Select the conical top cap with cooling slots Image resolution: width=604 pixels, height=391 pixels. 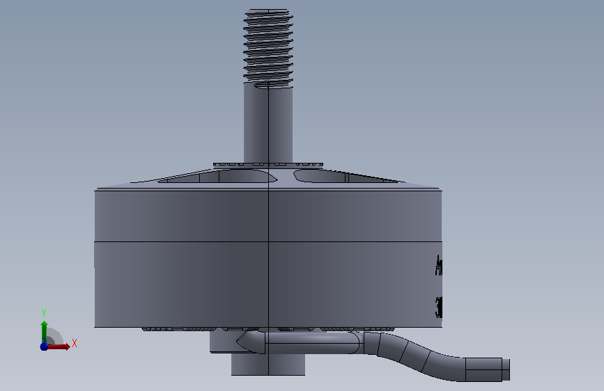coord(268,179)
